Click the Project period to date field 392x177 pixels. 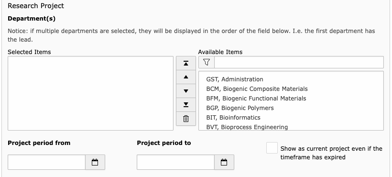(x=176, y=162)
